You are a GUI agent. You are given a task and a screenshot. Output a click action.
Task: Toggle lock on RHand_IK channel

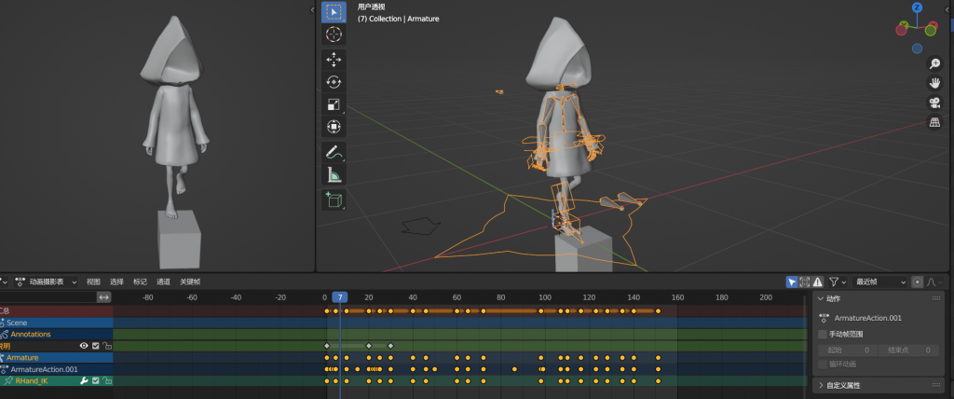pos(106,380)
